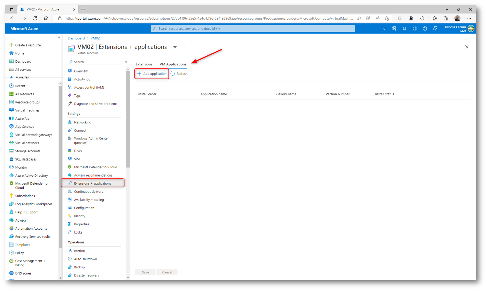Open Access control (IAM)
The width and height of the screenshot is (487, 291).
pos(89,87)
